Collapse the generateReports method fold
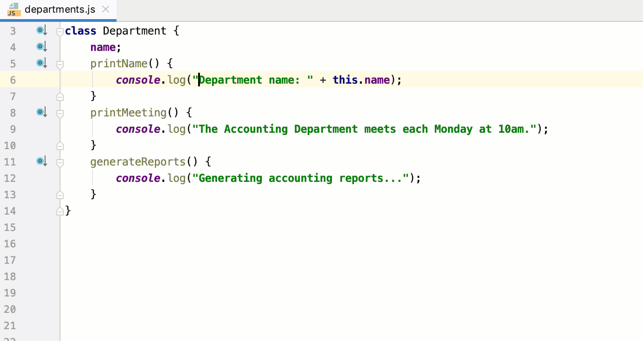 [59, 161]
